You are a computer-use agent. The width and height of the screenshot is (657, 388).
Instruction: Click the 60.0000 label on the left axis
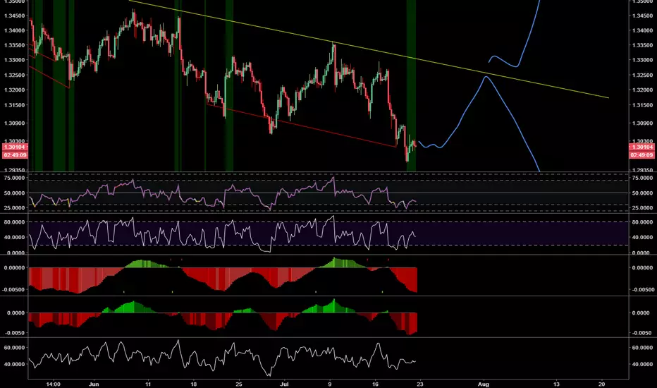pos(14,348)
